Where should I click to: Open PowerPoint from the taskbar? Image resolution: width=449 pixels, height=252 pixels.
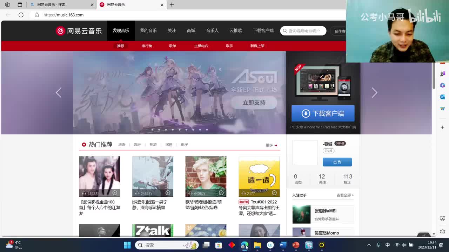pyautogui.click(x=296, y=245)
